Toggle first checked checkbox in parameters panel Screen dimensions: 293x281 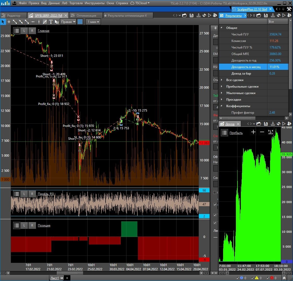215,205
